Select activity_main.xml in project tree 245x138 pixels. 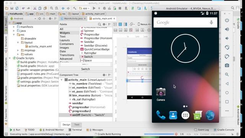38,46
